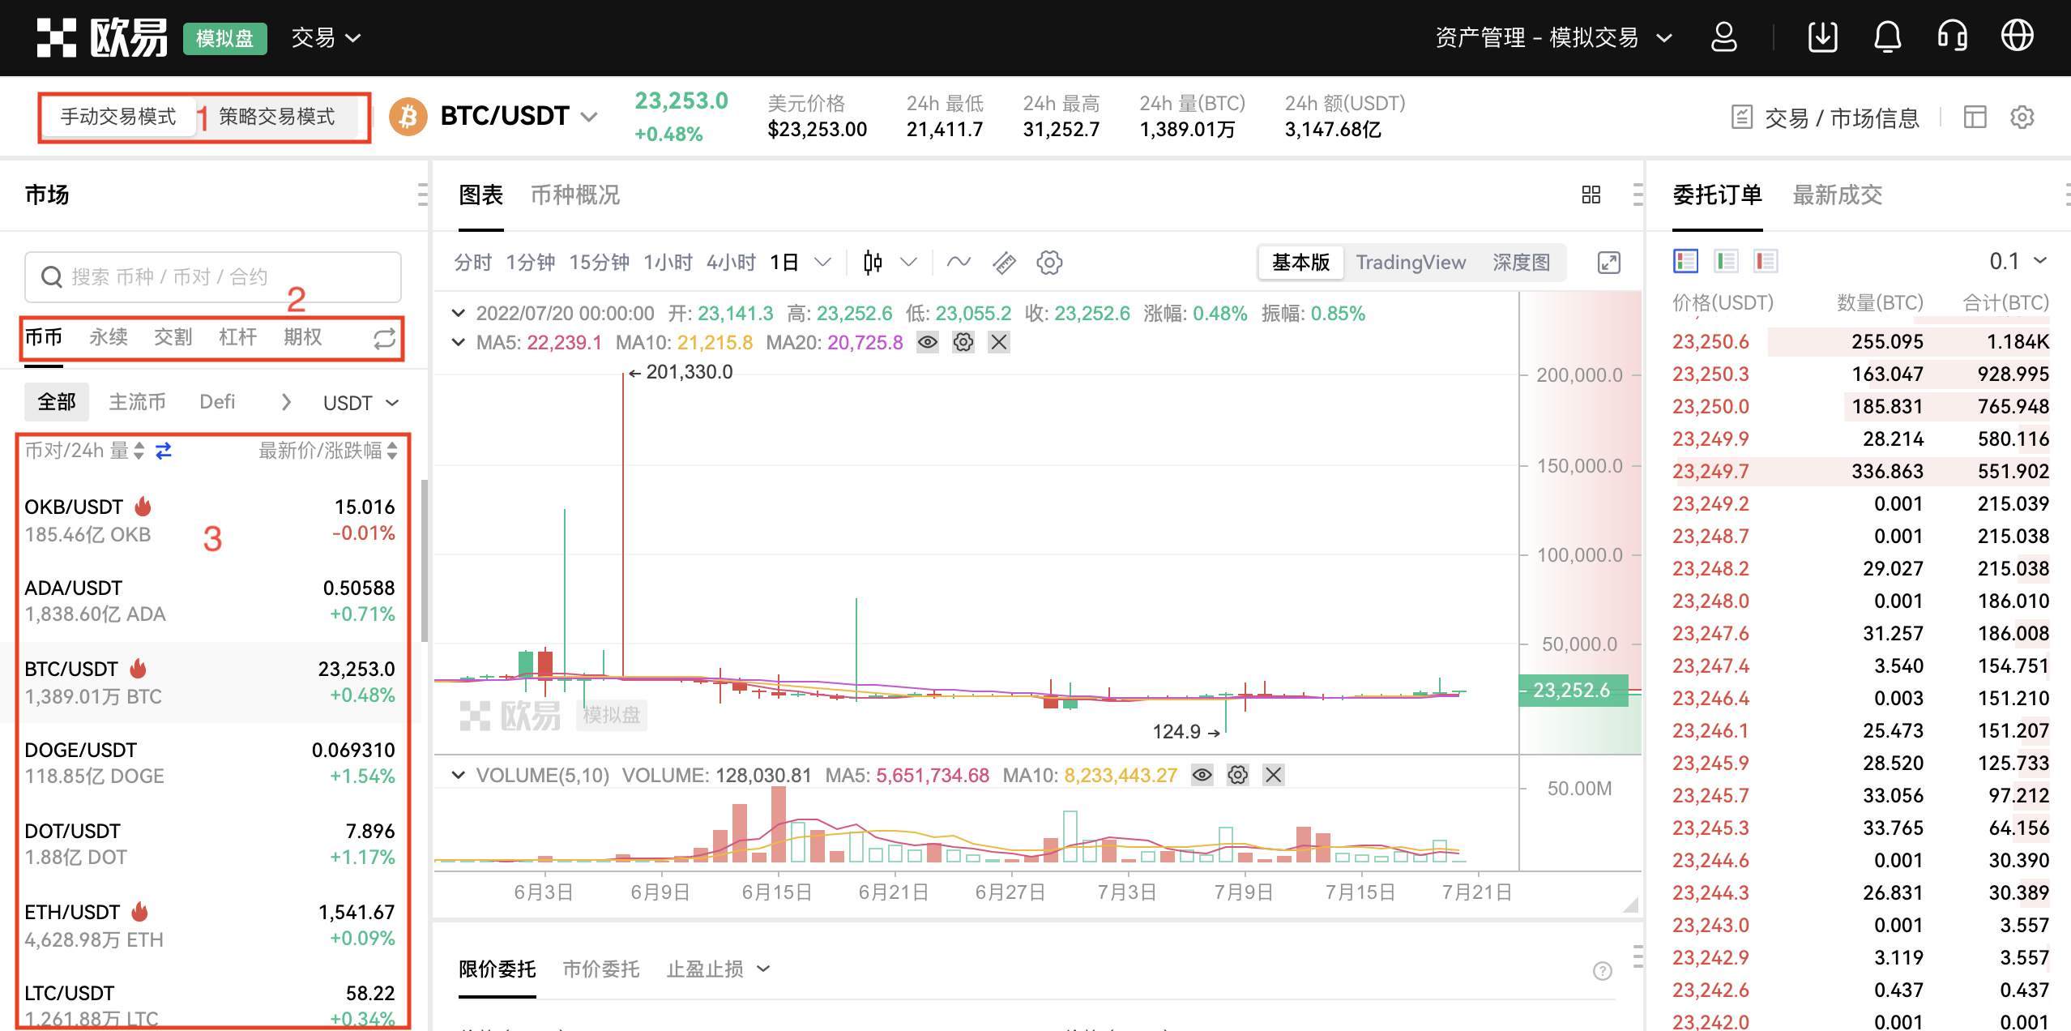2071x1031 pixels.
Task: Select the 永续 market tab
Action: [x=109, y=337]
